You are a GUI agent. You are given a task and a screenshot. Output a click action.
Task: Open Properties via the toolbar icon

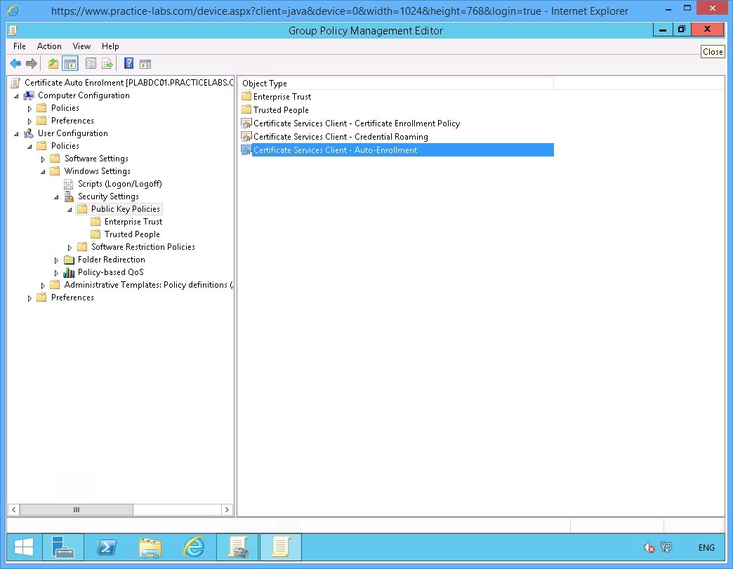point(91,63)
